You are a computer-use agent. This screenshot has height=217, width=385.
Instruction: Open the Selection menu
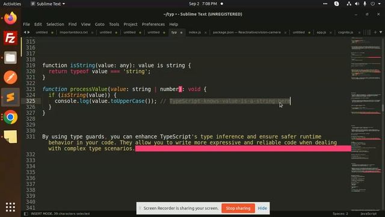click(x=55, y=24)
